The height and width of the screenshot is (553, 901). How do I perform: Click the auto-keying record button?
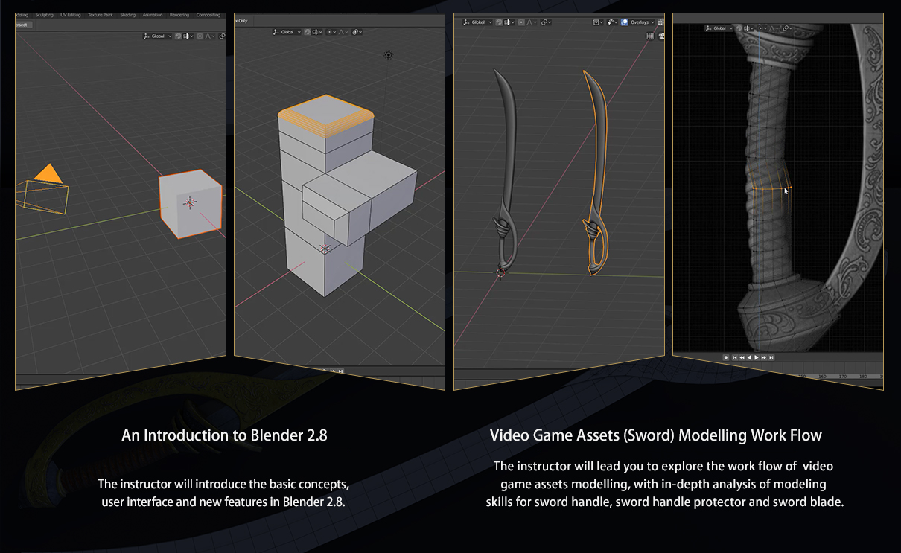click(x=726, y=357)
